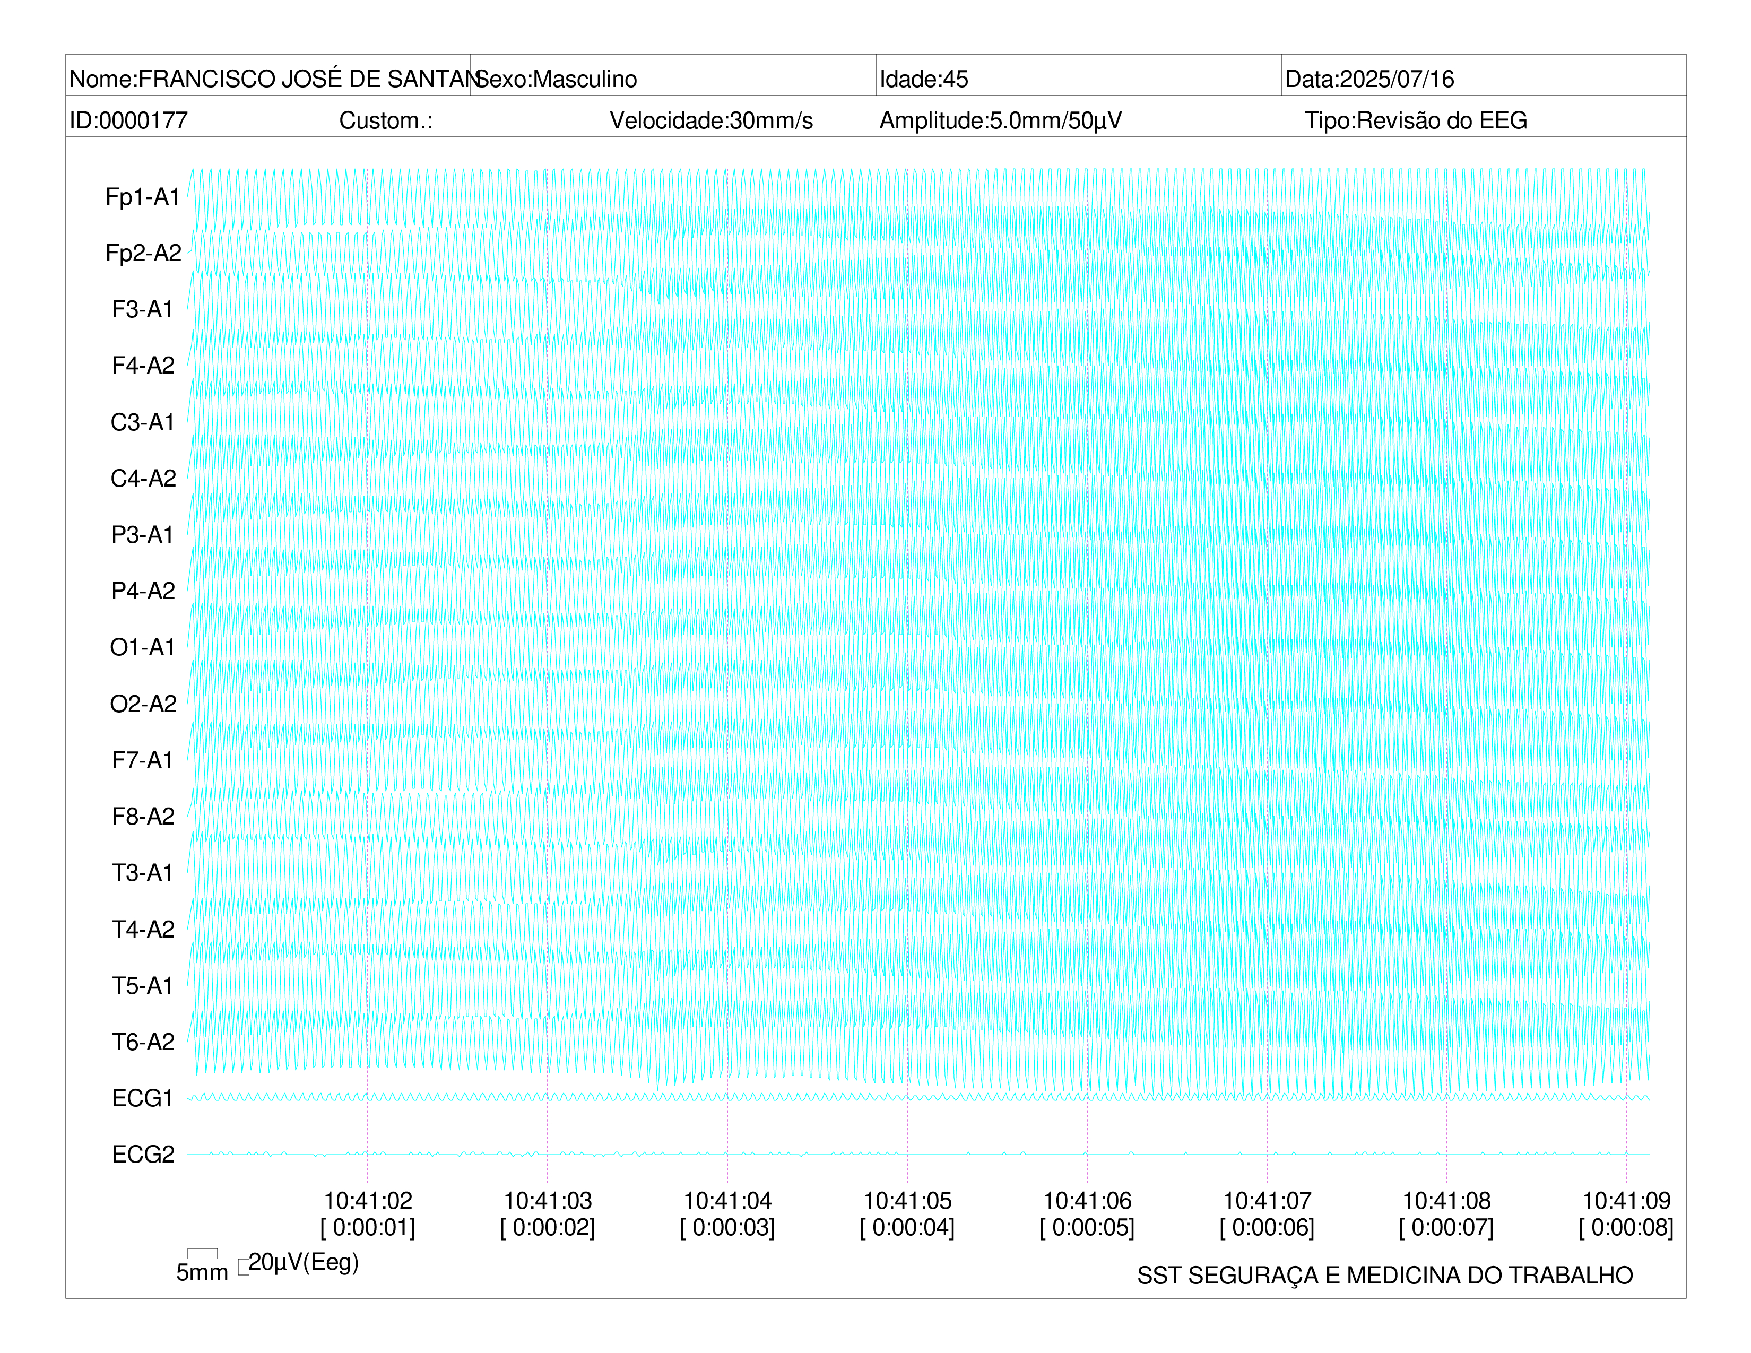
Task: Select the C4-A2 channel label
Action: point(143,479)
